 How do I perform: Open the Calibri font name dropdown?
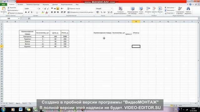tap(37, 9)
